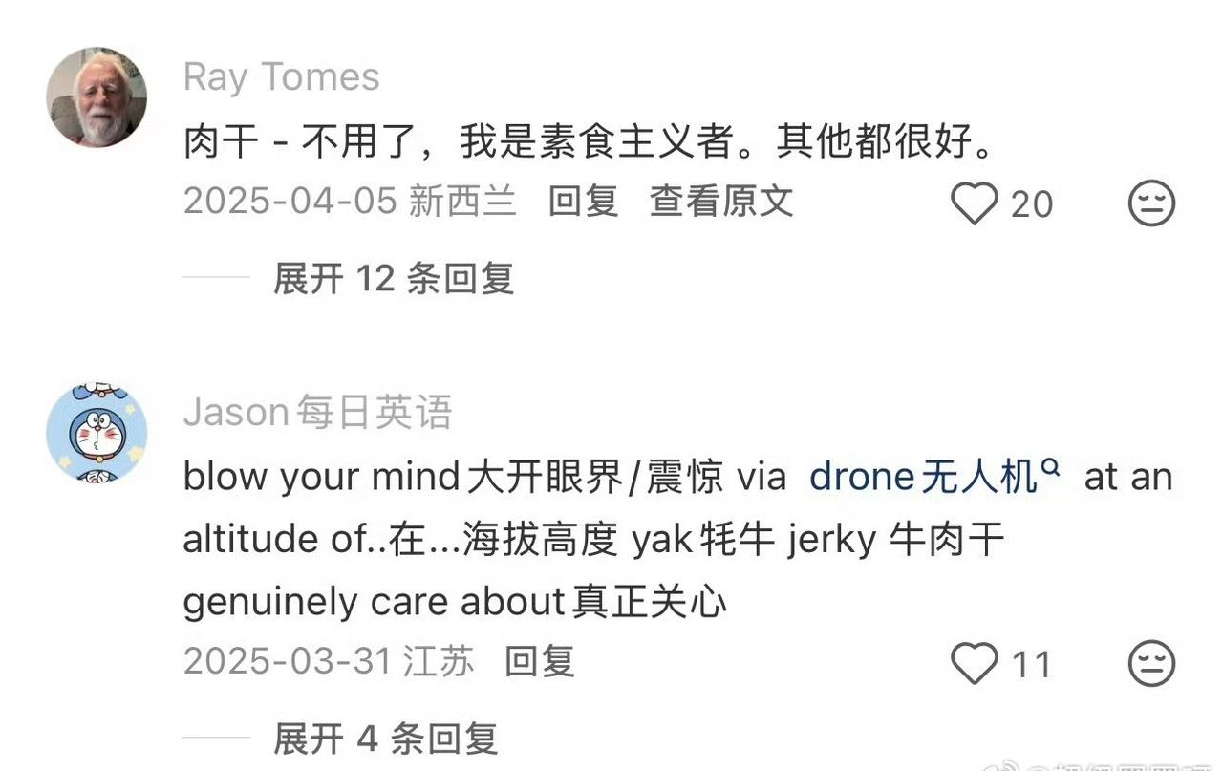The width and height of the screenshot is (1223, 771).
Task: Reply to Ray Tomes using 回复
Action: (585, 203)
